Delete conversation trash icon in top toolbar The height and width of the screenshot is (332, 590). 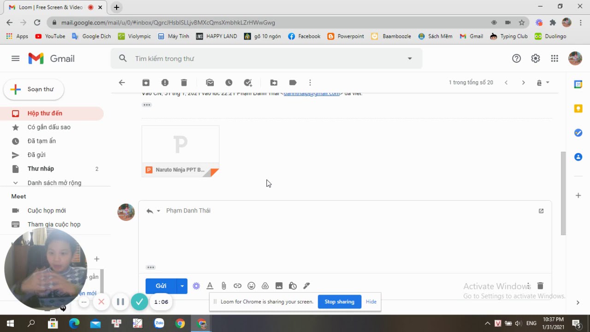[x=184, y=83]
